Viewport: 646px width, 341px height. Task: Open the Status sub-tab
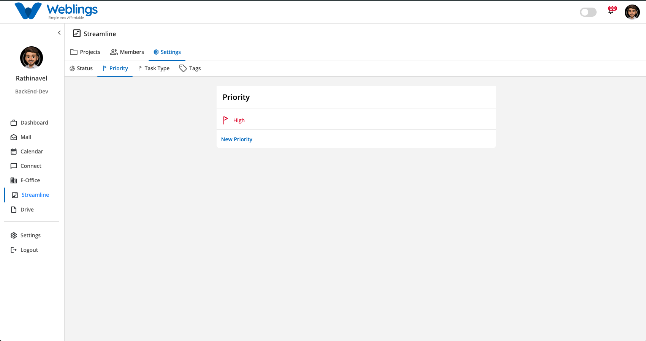pos(81,68)
